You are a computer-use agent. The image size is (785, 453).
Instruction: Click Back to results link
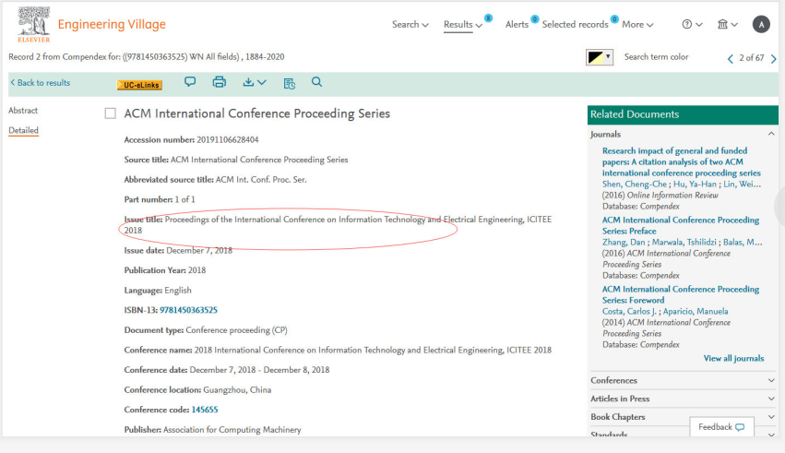coord(40,83)
